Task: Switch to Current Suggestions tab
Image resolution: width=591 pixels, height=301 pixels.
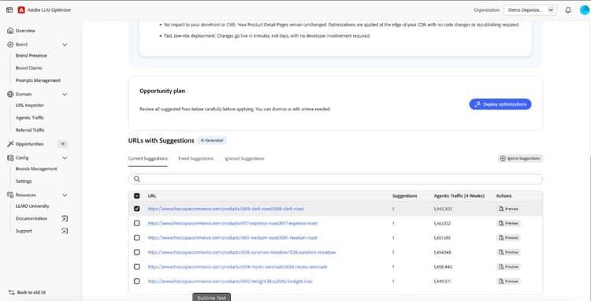Action: [x=148, y=158]
